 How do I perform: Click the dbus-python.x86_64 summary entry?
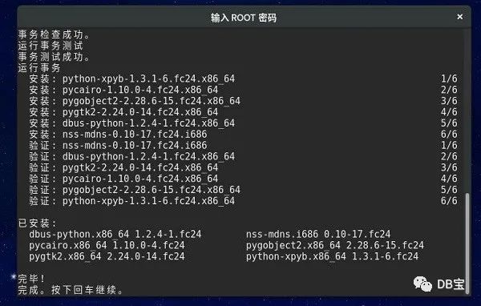115,234
